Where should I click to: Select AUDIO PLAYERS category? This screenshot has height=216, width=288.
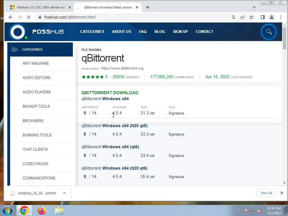tap(37, 92)
